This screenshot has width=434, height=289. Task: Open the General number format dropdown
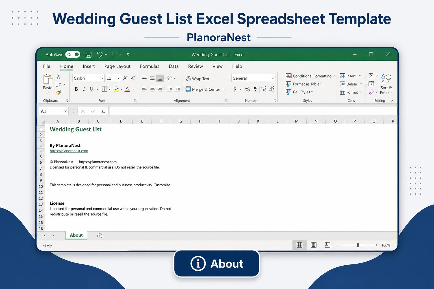click(273, 78)
